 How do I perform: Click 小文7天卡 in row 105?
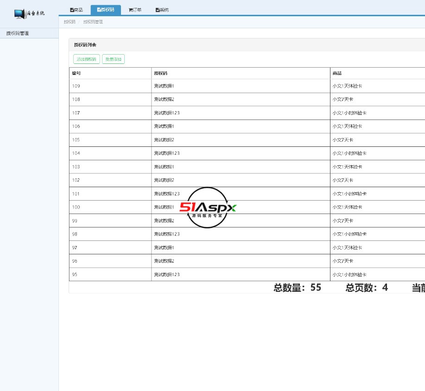pyautogui.click(x=343, y=140)
